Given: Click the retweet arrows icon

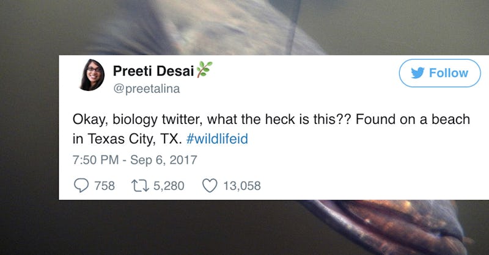Looking at the screenshot, I should click(140, 186).
